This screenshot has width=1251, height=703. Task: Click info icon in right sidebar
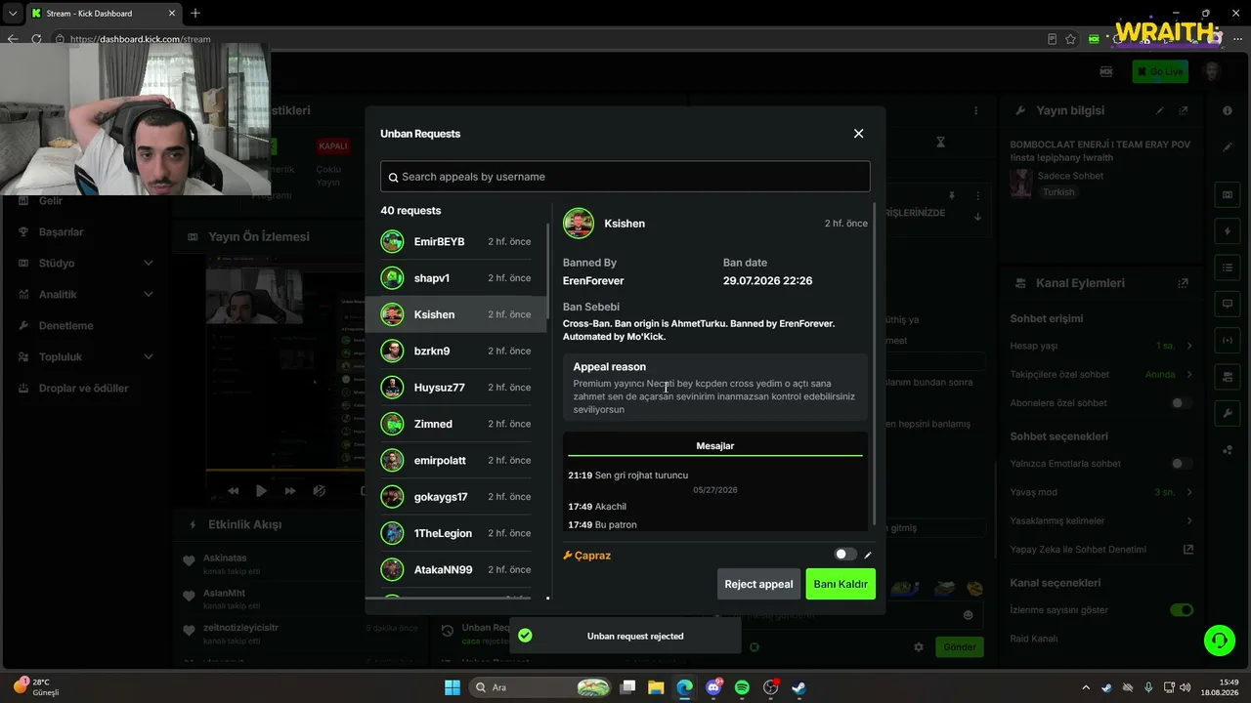click(x=1228, y=110)
